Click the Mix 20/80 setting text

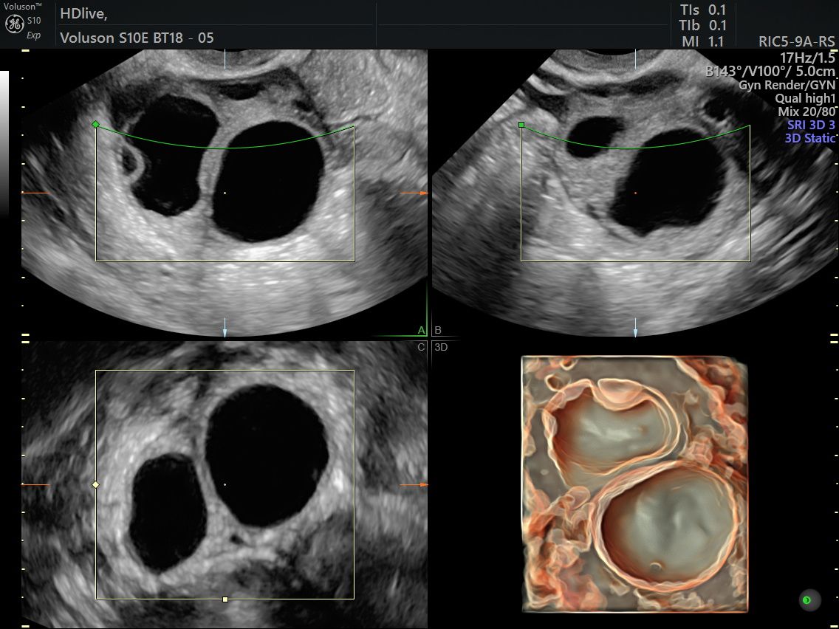pyautogui.click(x=807, y=111)
